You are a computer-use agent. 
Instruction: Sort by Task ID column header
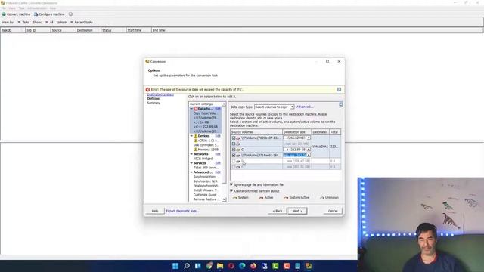click(x=13, y=30)
